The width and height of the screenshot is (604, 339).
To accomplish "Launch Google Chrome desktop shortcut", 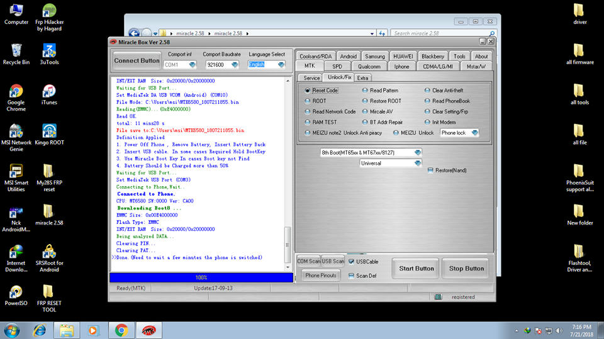I will click(x=16, y=98).
